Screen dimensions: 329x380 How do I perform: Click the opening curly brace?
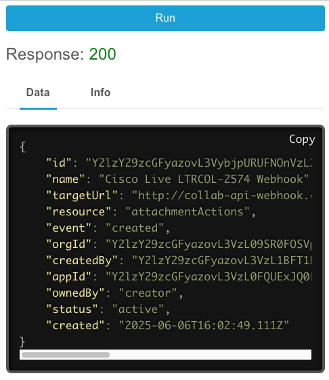[23, 147]
